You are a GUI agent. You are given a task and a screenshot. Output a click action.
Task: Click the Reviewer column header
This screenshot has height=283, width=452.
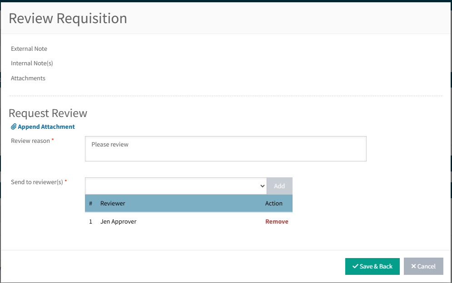click(113, 203)
